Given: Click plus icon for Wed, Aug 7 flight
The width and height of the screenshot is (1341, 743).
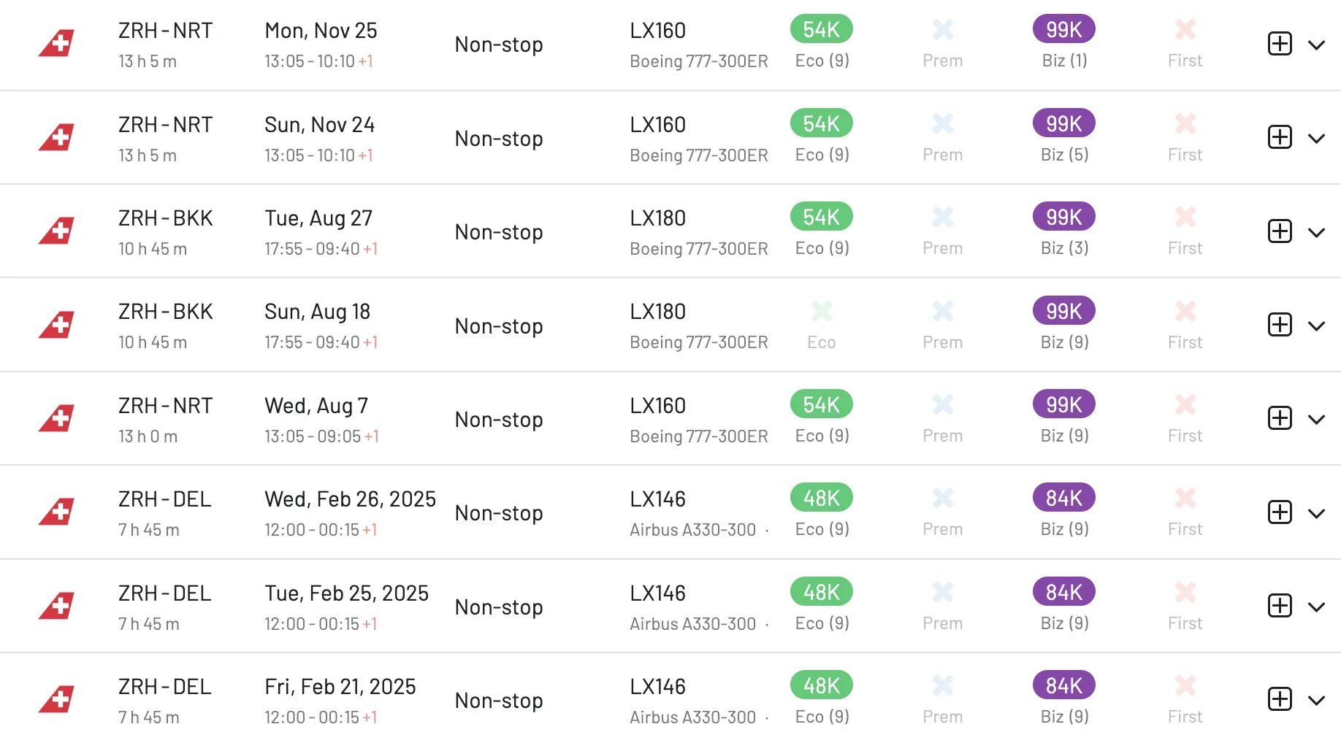Looking at the screenshot, I should pos(1280,418).
